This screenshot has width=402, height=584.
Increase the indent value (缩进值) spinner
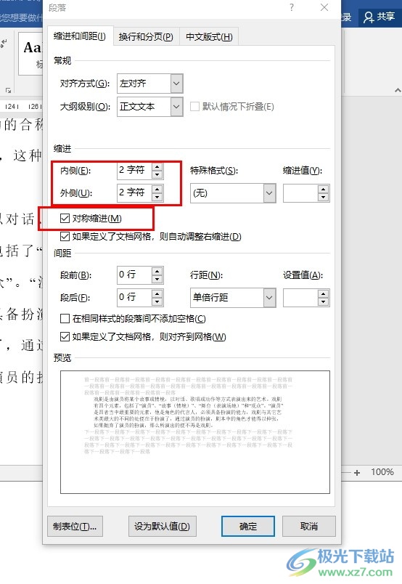tap(323, 189)
